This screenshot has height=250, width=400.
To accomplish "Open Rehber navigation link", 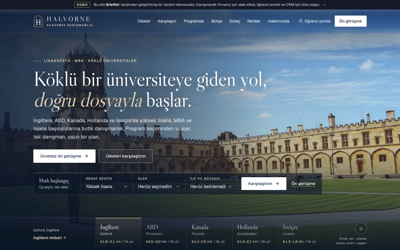I will point(254,21).
